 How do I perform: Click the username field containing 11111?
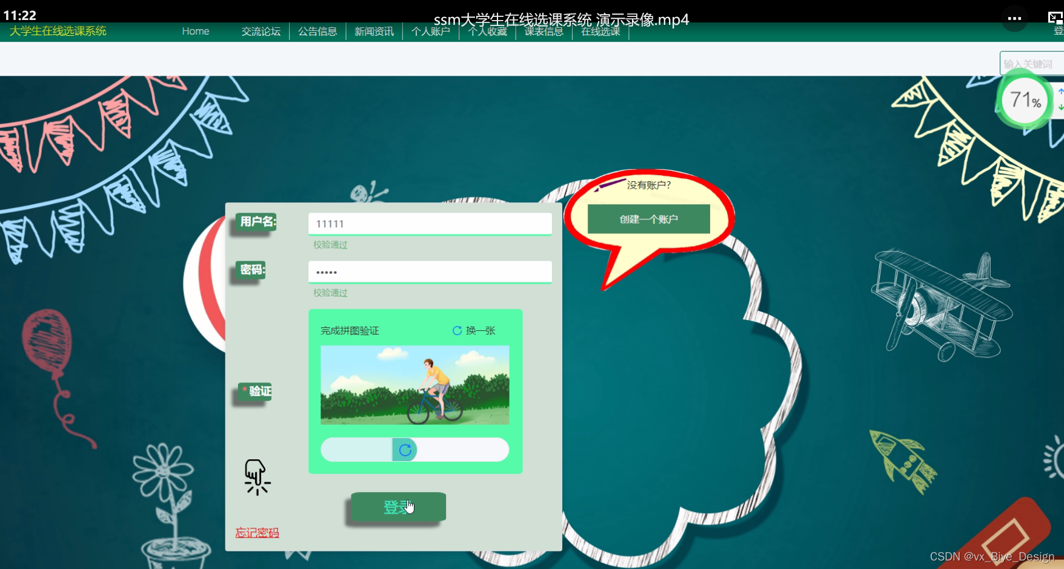pyautogui.click(x=430, y=224)
